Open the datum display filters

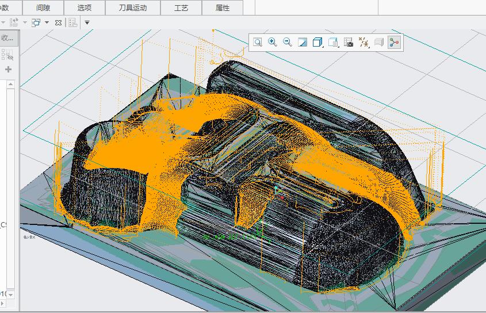point(363,42)
